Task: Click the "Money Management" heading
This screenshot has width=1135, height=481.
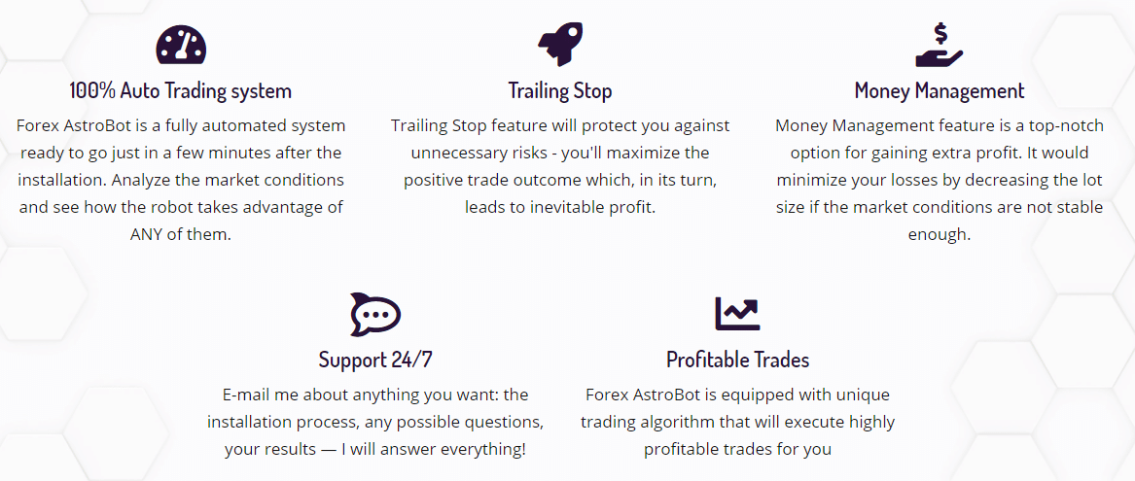Action: [940, 91]
